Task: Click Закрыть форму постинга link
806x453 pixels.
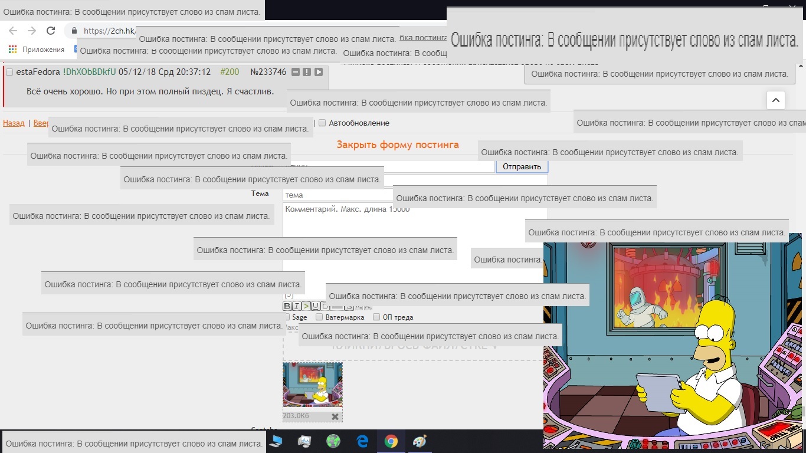Action: (x=398, y=145)
